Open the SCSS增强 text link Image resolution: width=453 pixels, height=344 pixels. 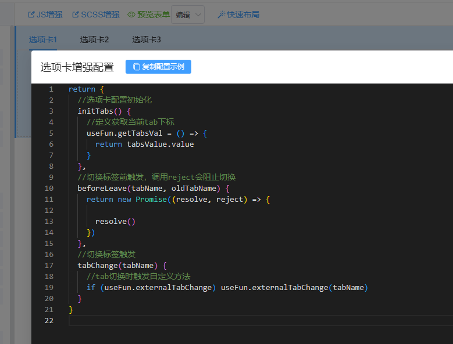(101, 15)
